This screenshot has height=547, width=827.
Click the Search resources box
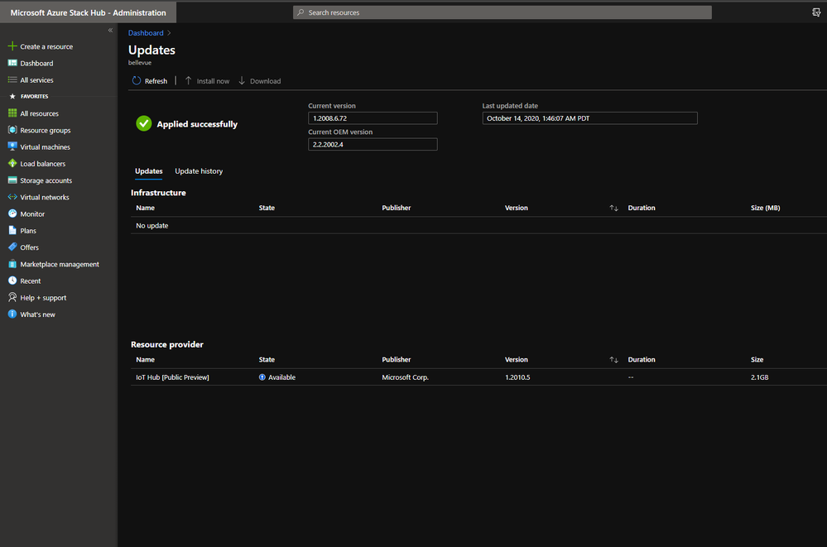tap(502, 12)
